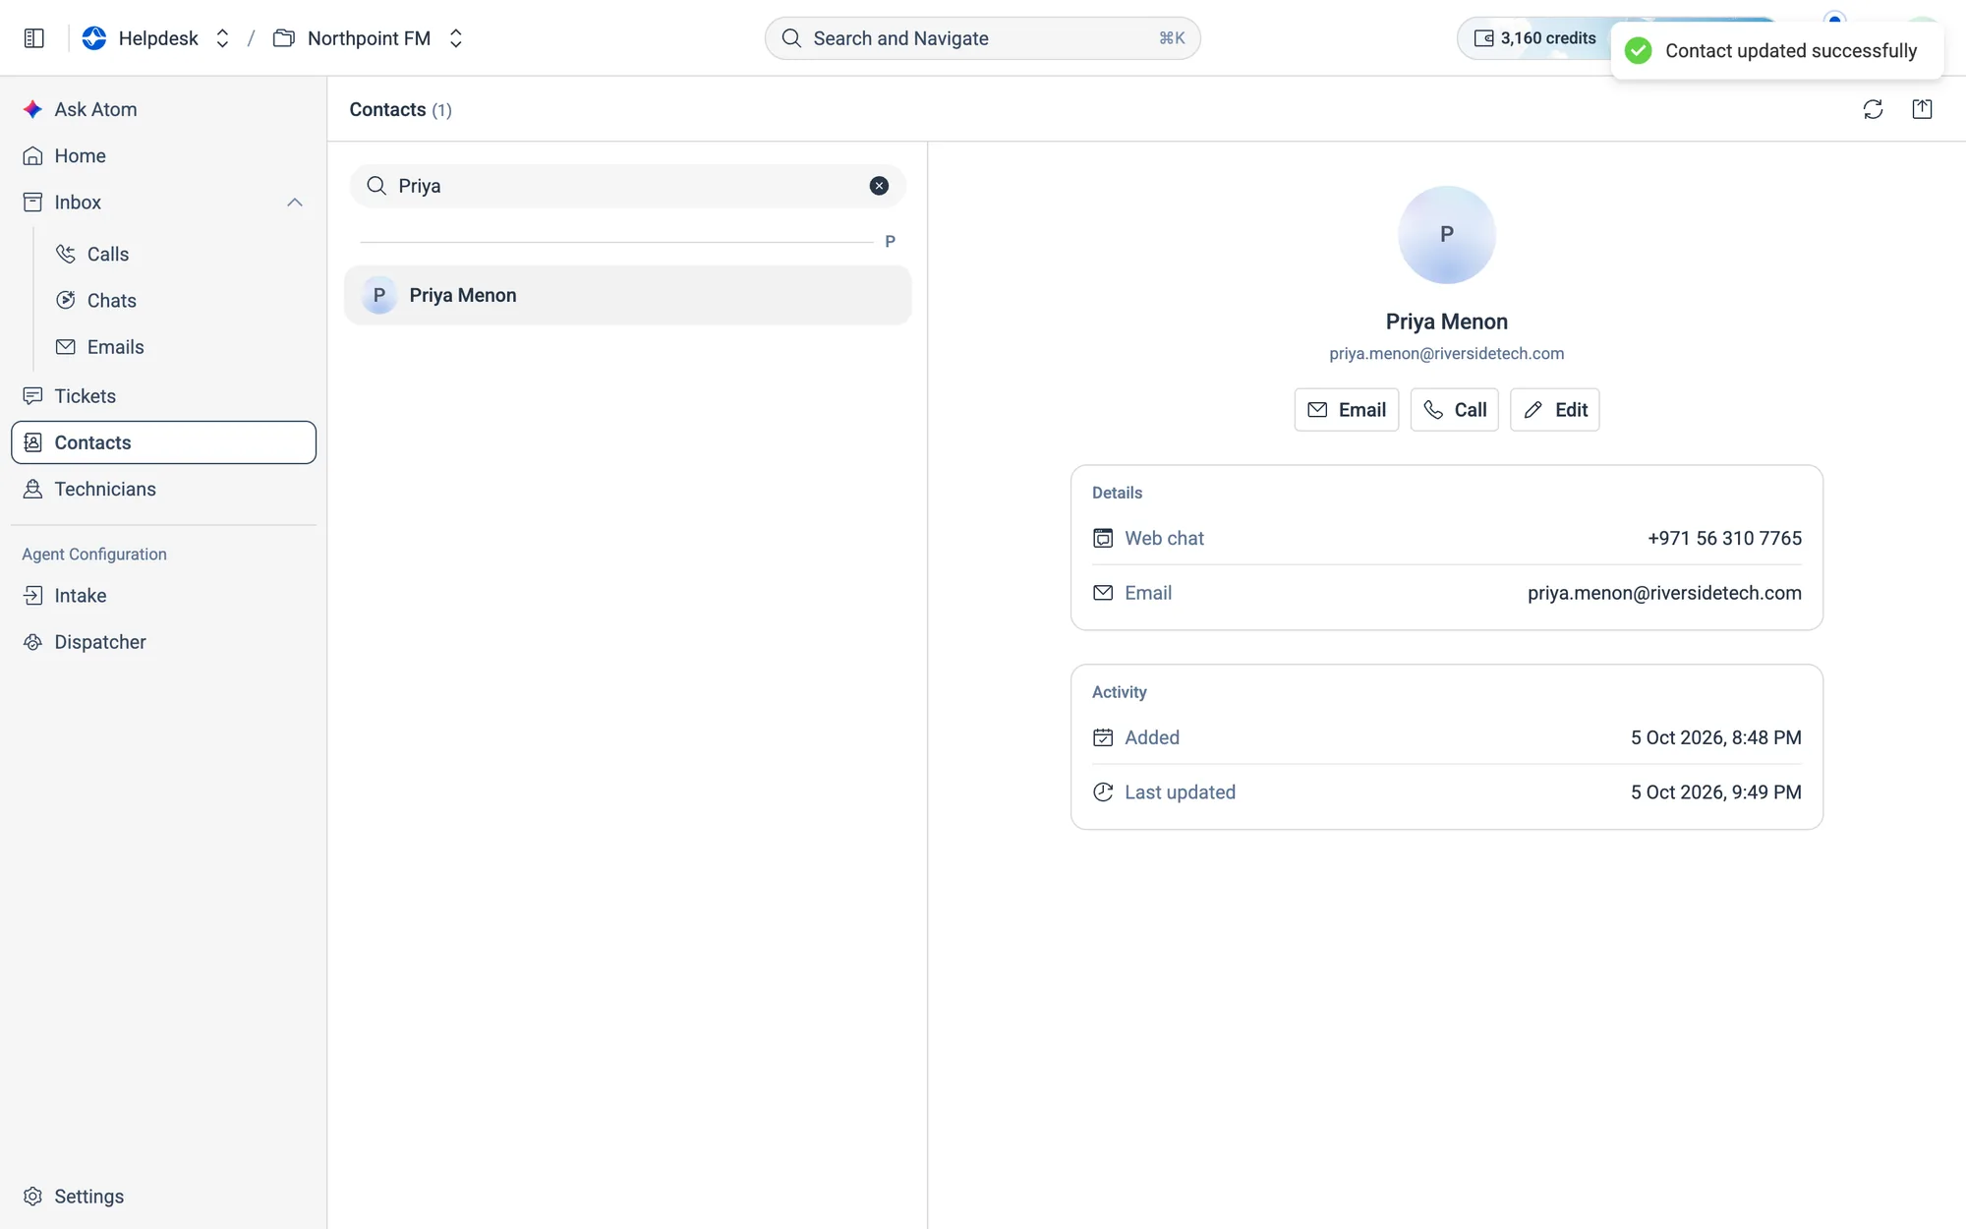Click the Added date 5 Oct 2026, 8:48 PM
This screenshot has width=1966, height=1229.
[1715, 737]
